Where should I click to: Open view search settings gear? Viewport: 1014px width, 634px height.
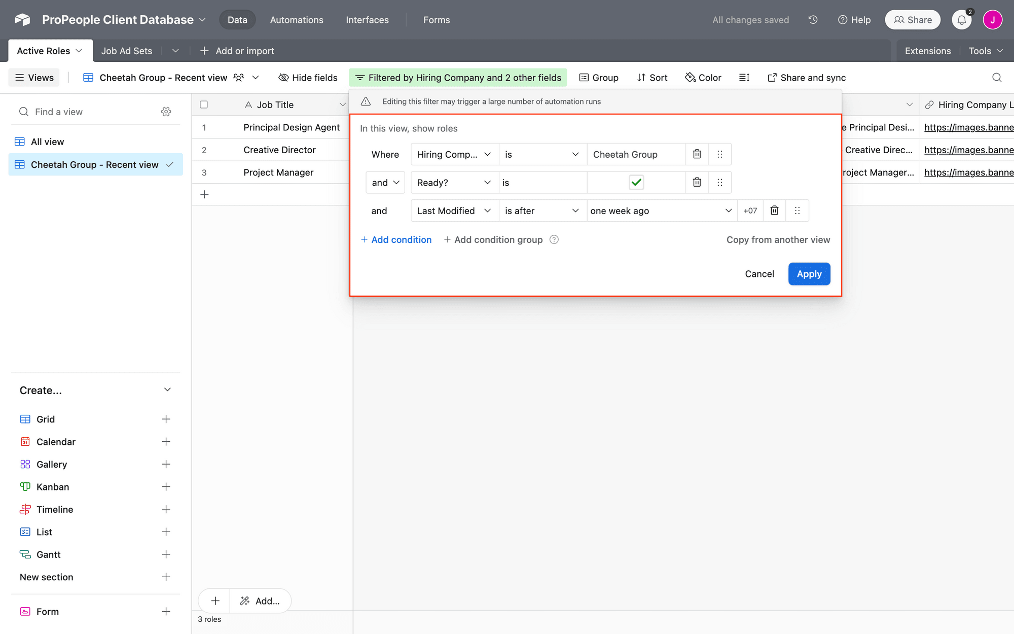pos(166,112)
